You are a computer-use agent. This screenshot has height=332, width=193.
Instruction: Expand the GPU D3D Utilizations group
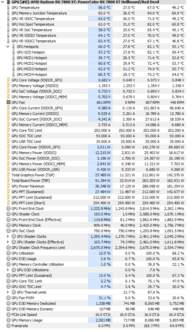pos(8,270)
